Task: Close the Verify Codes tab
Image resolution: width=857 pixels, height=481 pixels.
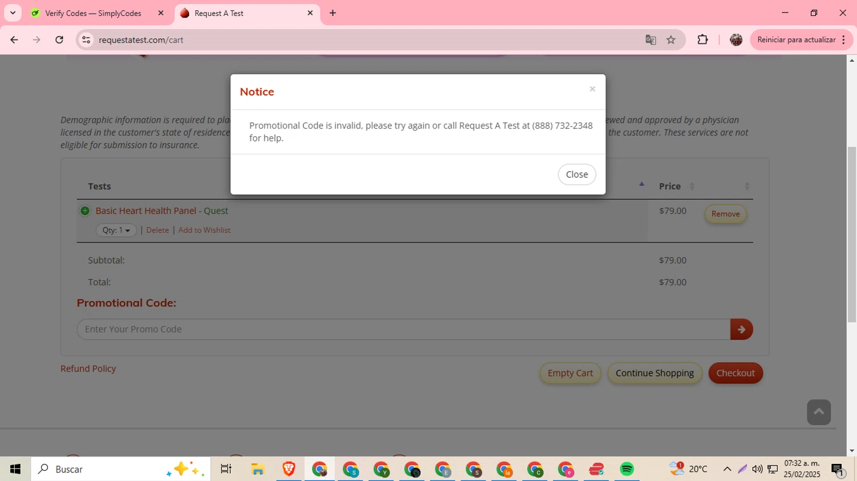Action: pos(161,13)
